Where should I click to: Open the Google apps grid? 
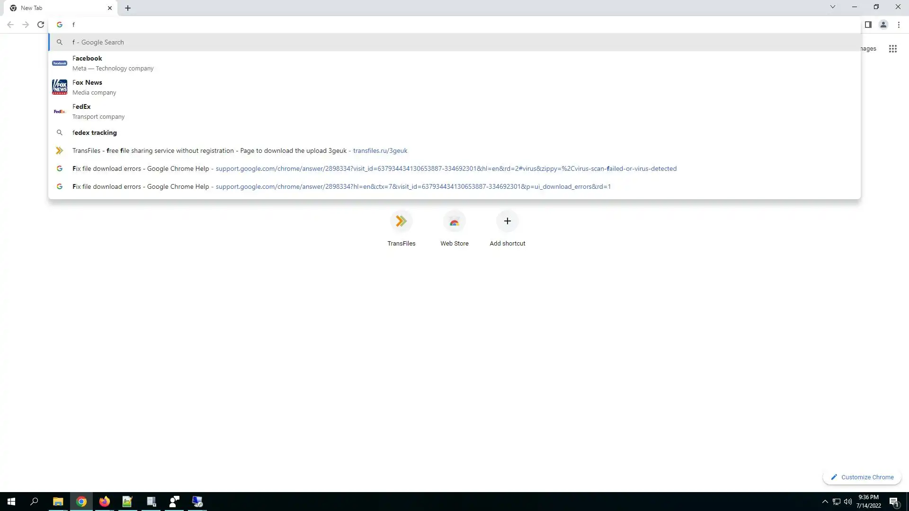tap(892, 49)
